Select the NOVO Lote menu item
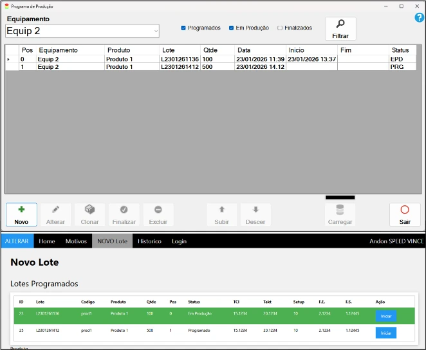The width and height of the screenshot is (426, 350). [112, 241]
